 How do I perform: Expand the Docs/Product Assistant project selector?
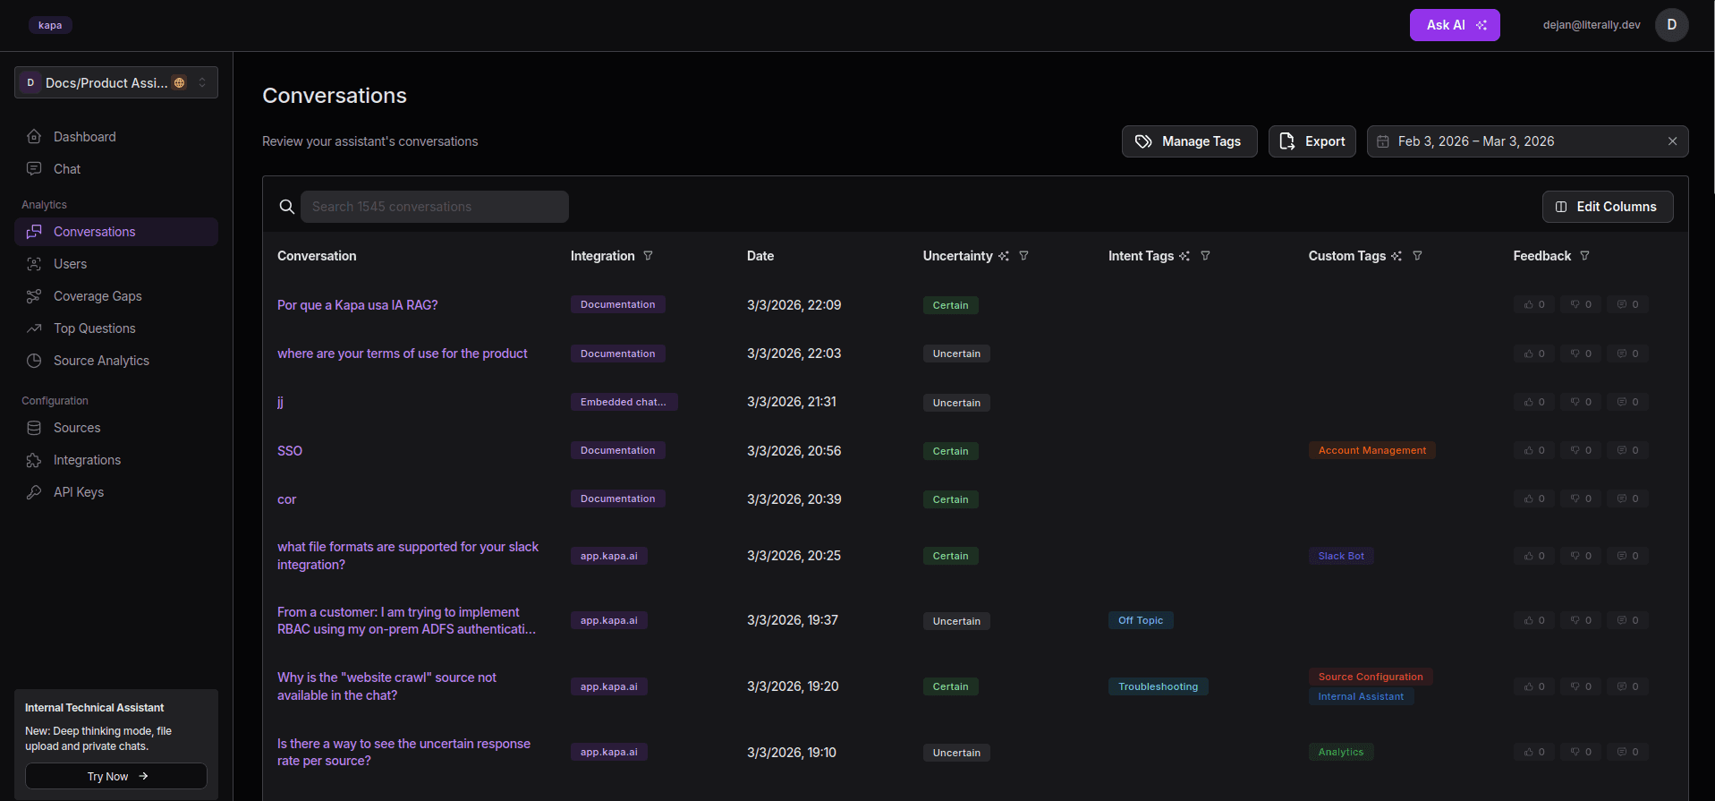point(116,82)
